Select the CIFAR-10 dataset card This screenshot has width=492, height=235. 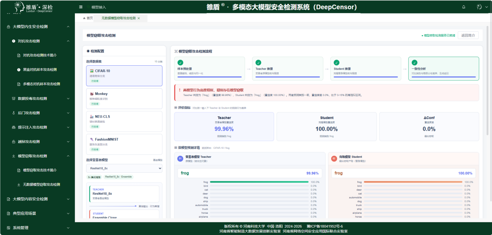[124, 76]
